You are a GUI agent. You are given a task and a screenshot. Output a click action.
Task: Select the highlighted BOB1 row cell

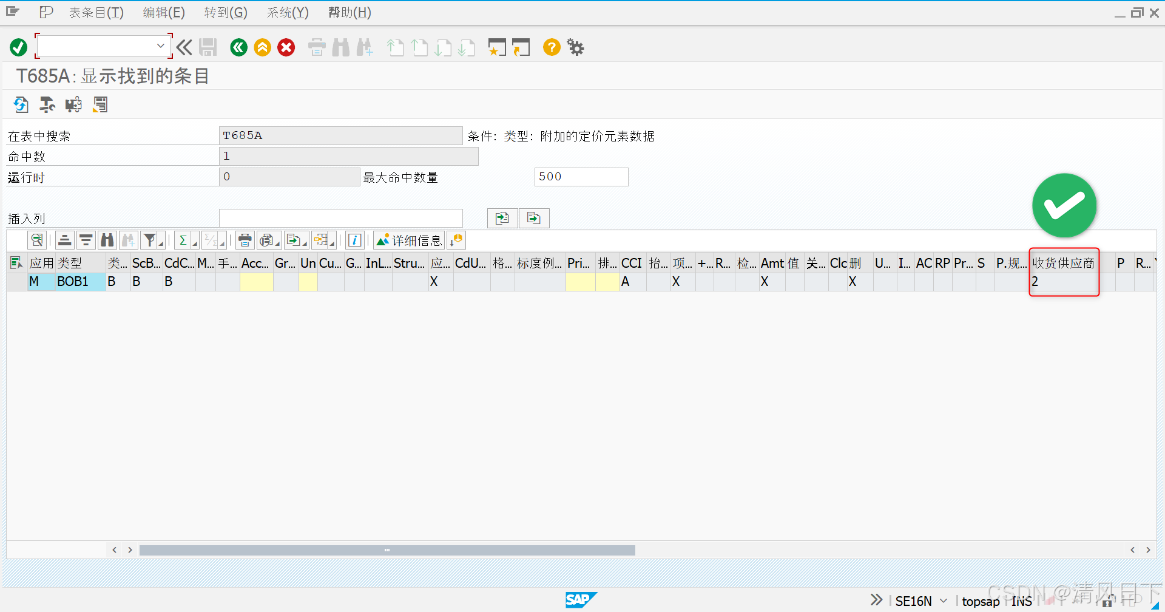pos(72,281)
